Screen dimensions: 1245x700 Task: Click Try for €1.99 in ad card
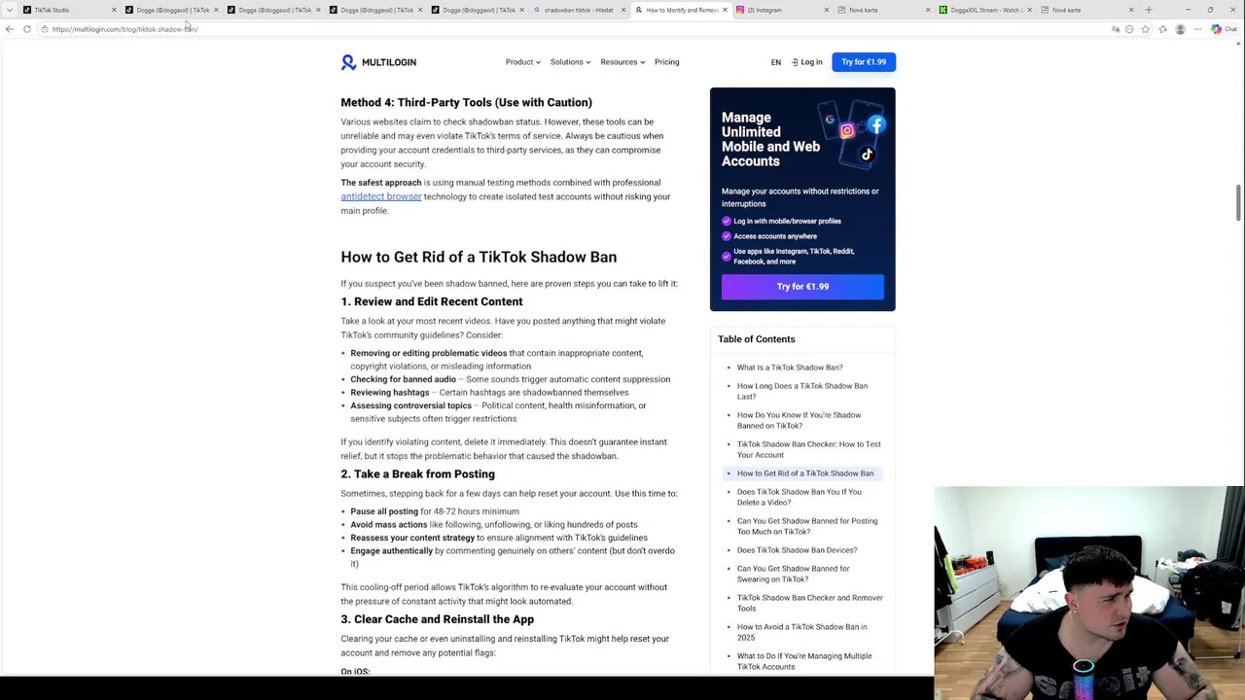pyautogui.click(x=802, y=287)
